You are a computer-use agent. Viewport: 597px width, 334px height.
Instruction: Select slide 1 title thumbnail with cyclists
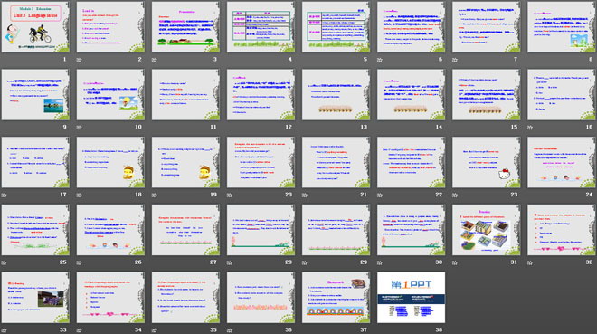[x=35, y=27]
